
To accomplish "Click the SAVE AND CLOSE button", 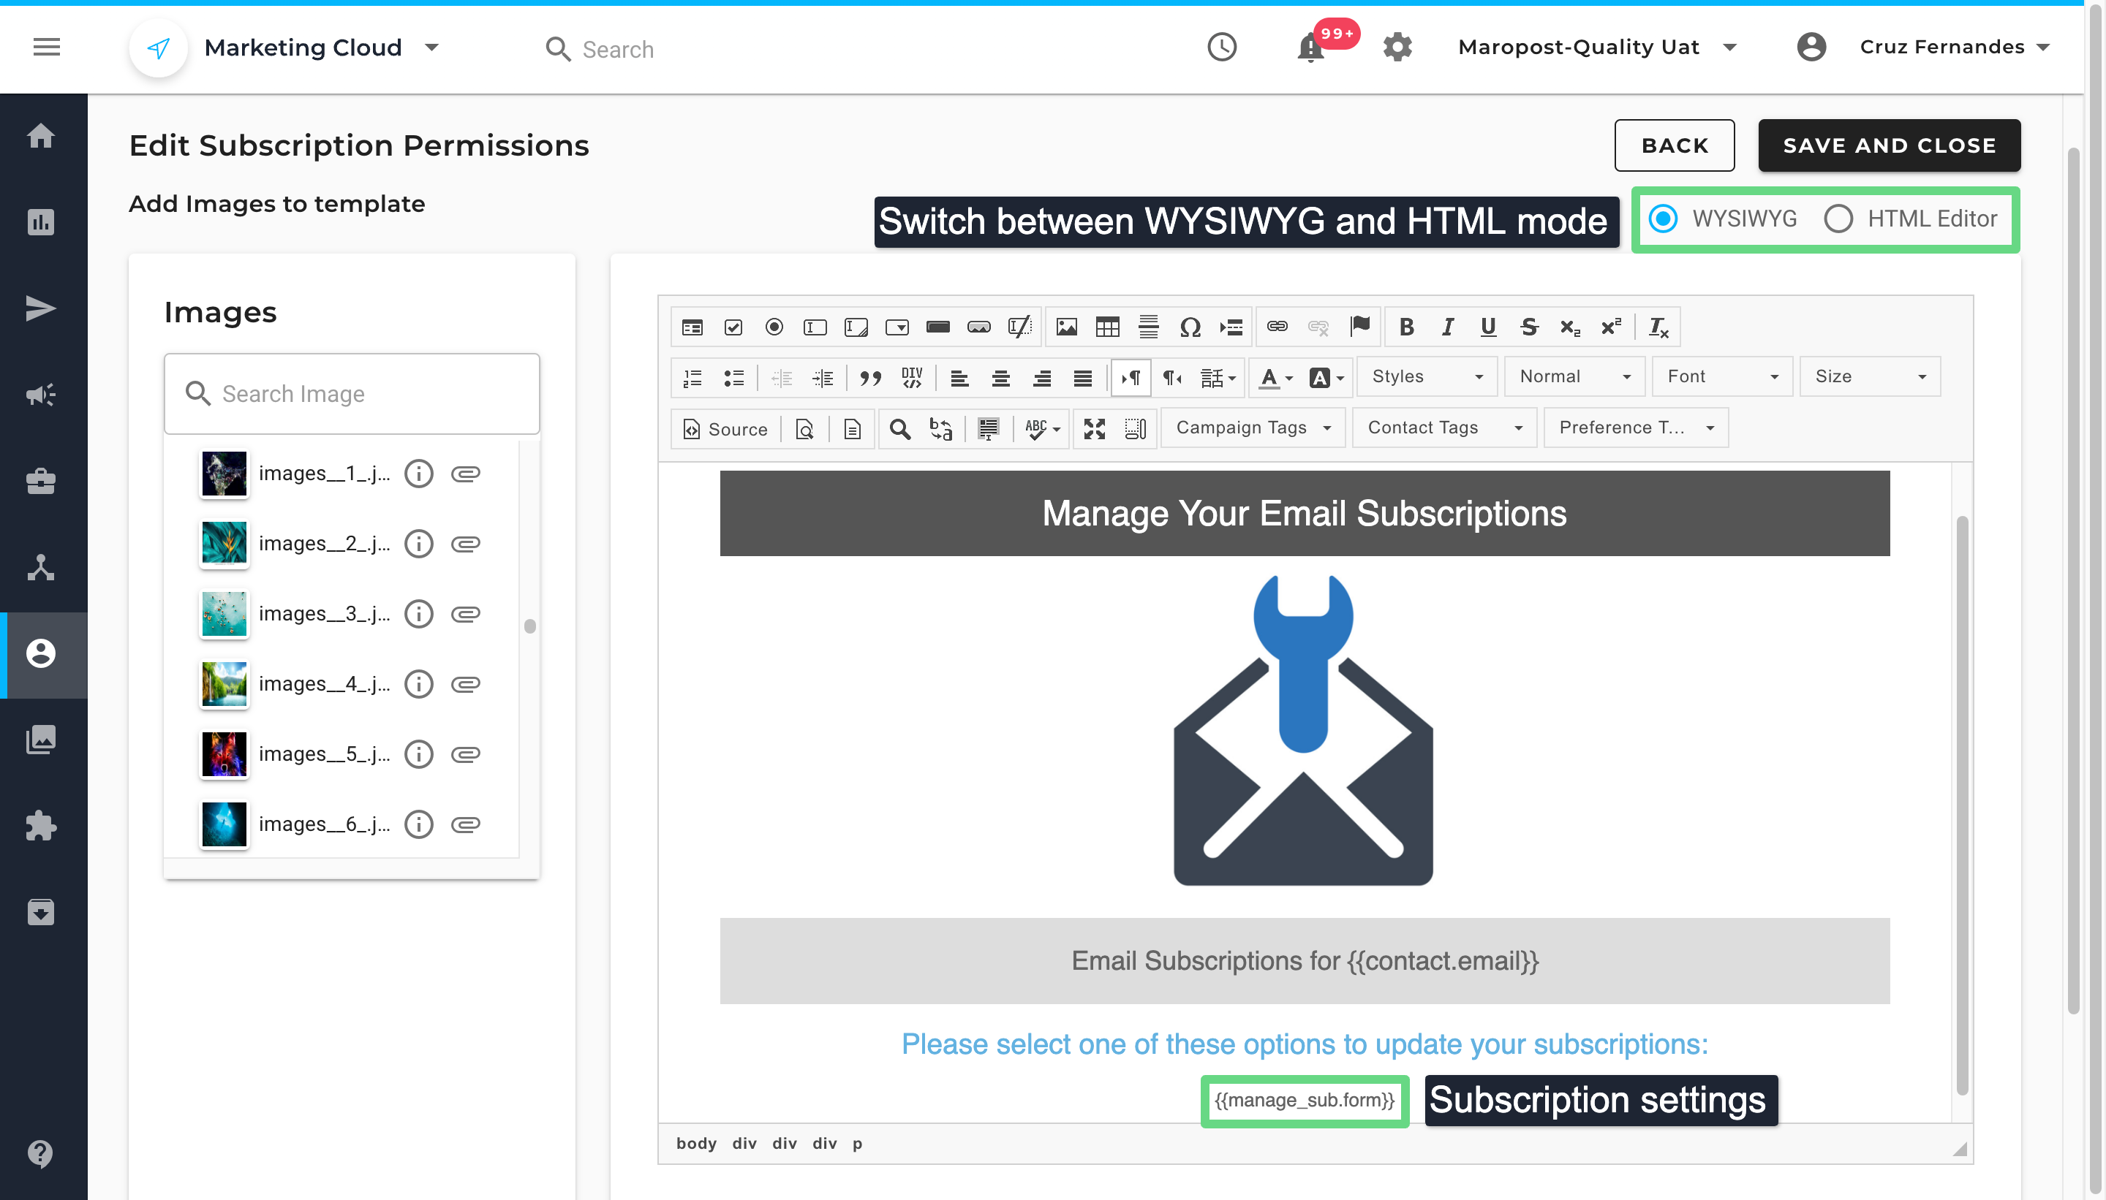I will 1888,146.
